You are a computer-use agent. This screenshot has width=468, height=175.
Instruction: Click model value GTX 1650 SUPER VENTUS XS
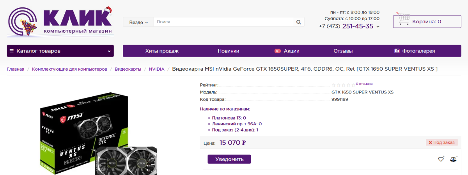(362, 92)
